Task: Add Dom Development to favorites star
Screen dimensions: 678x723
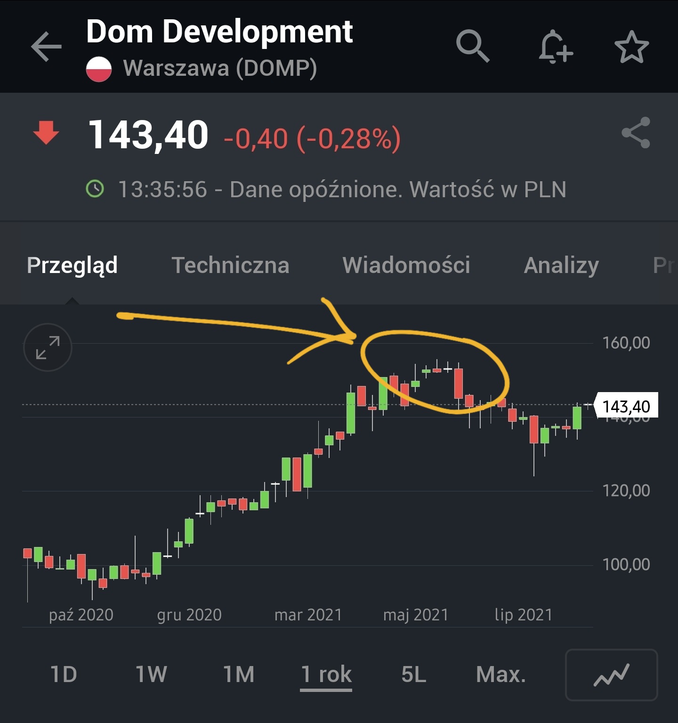Action: [x=631, y=47]
